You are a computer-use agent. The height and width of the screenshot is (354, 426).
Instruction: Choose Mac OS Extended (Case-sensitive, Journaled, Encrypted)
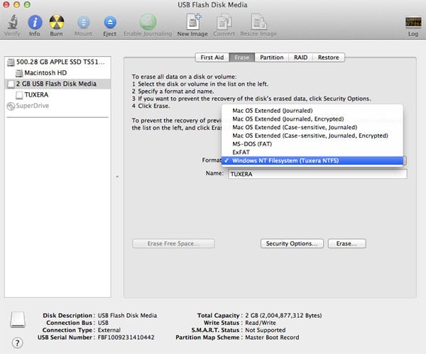click(x=312, y=135)
